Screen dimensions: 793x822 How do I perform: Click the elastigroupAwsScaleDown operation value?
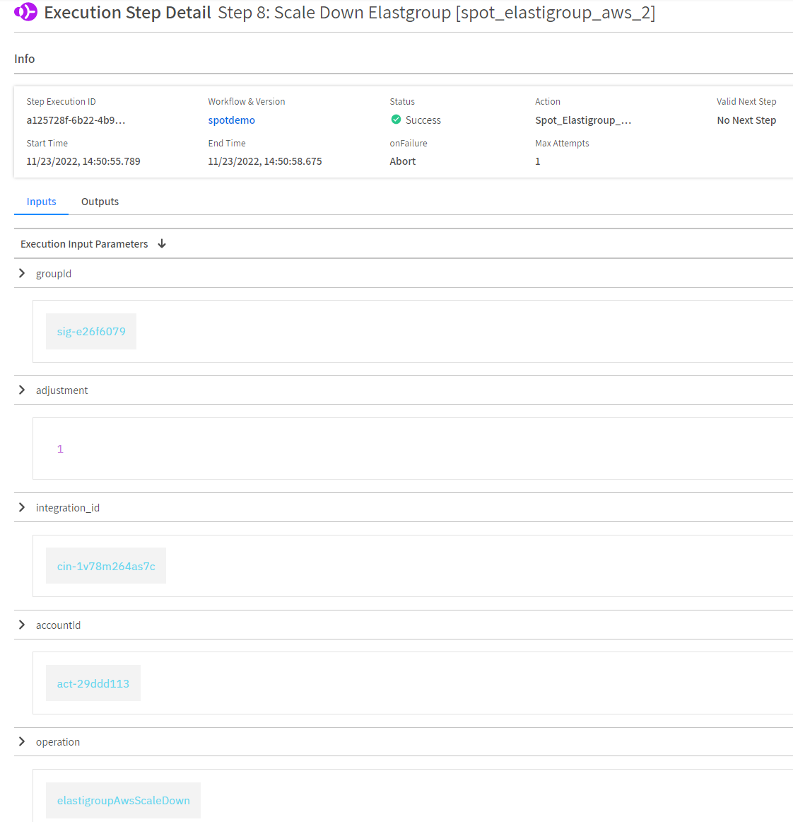[123, 800]
